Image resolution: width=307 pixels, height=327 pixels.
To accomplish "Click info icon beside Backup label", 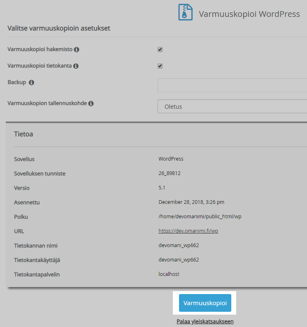I will pyautogui.click(x=31, y=82).
